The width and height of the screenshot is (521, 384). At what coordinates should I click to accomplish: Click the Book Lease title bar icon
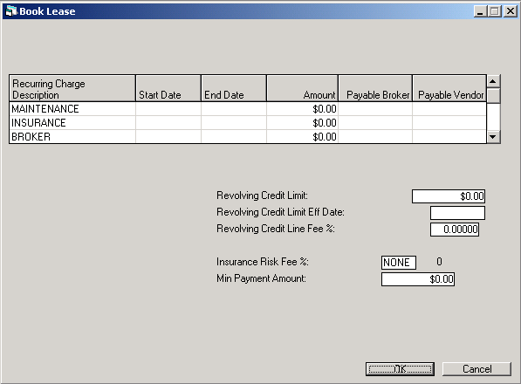(x=10, y=11)
